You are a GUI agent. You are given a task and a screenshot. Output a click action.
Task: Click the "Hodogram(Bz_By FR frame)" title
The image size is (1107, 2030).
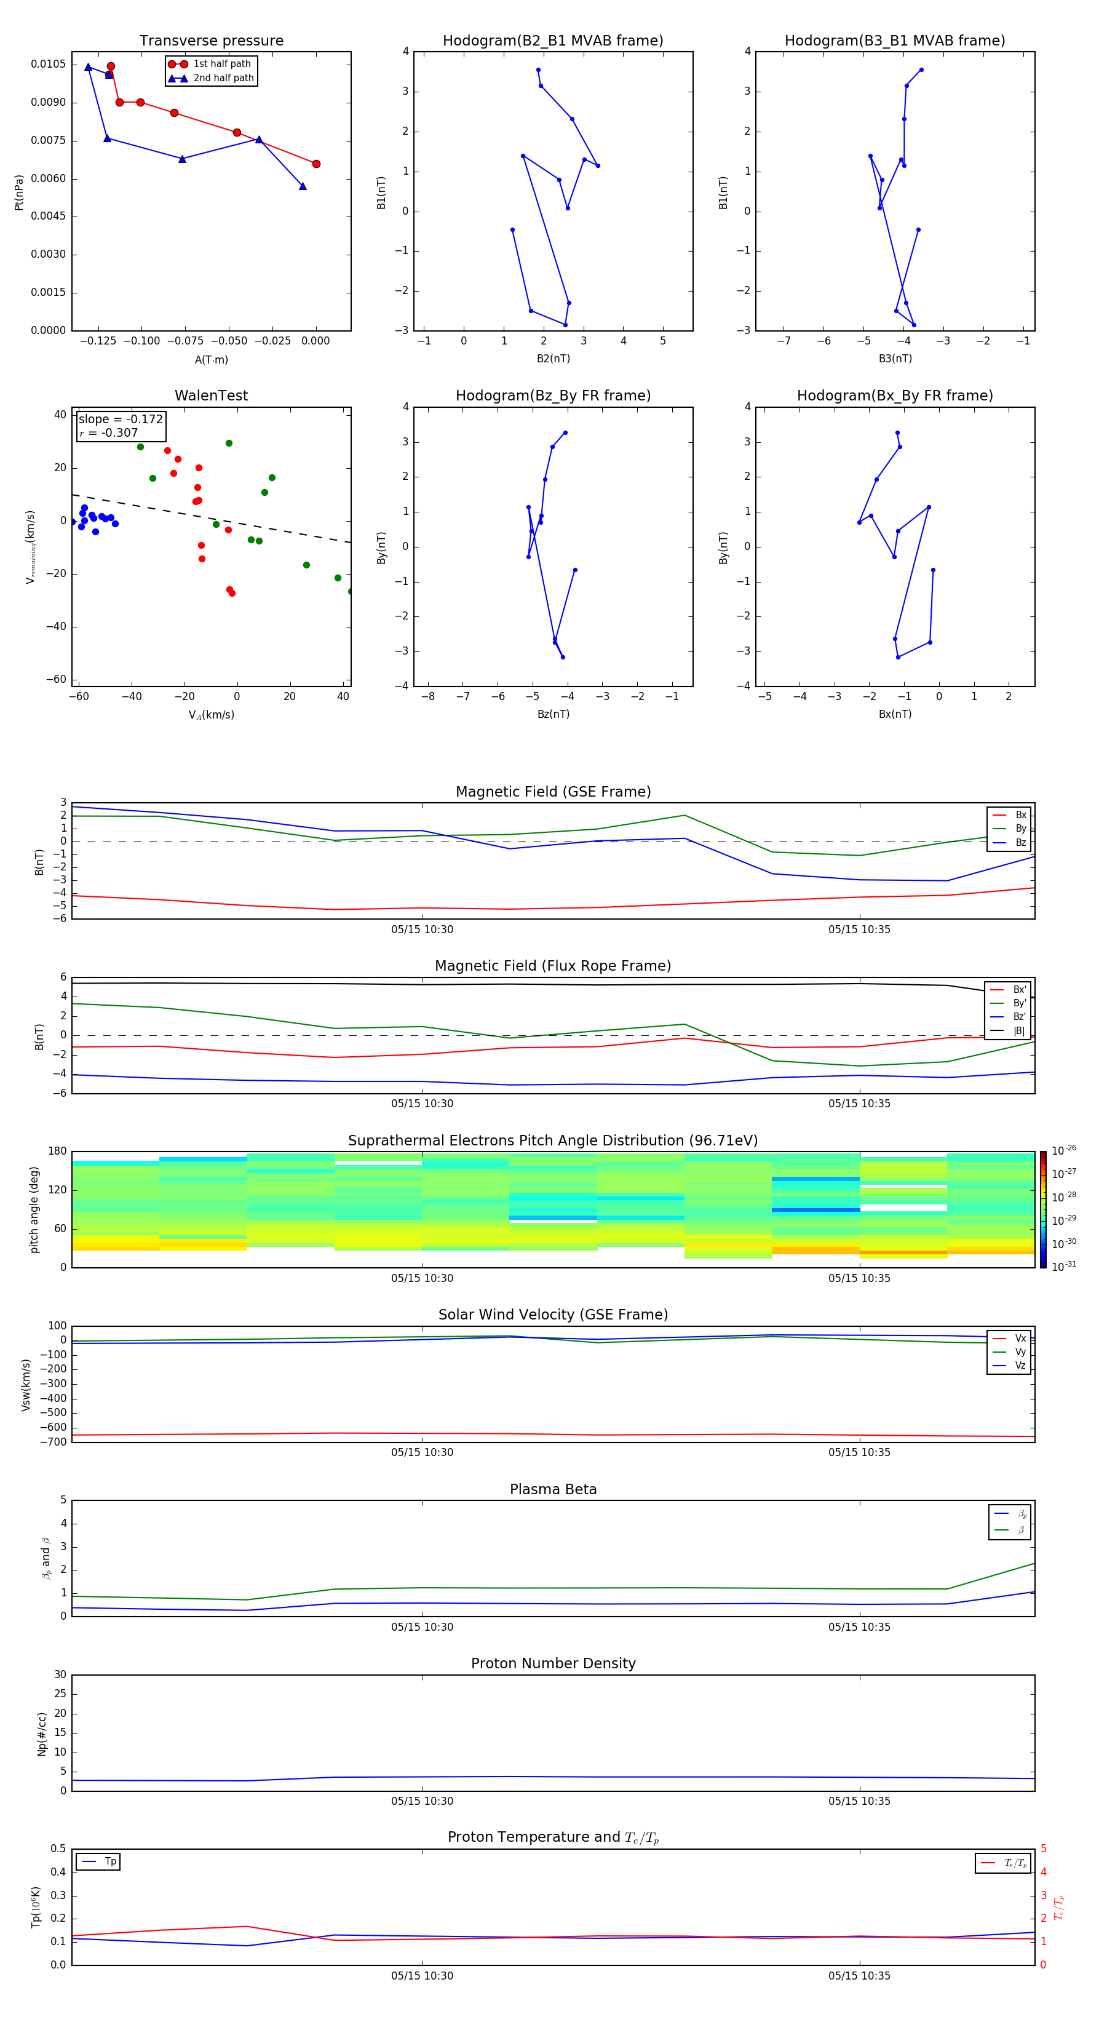point(553,396)
